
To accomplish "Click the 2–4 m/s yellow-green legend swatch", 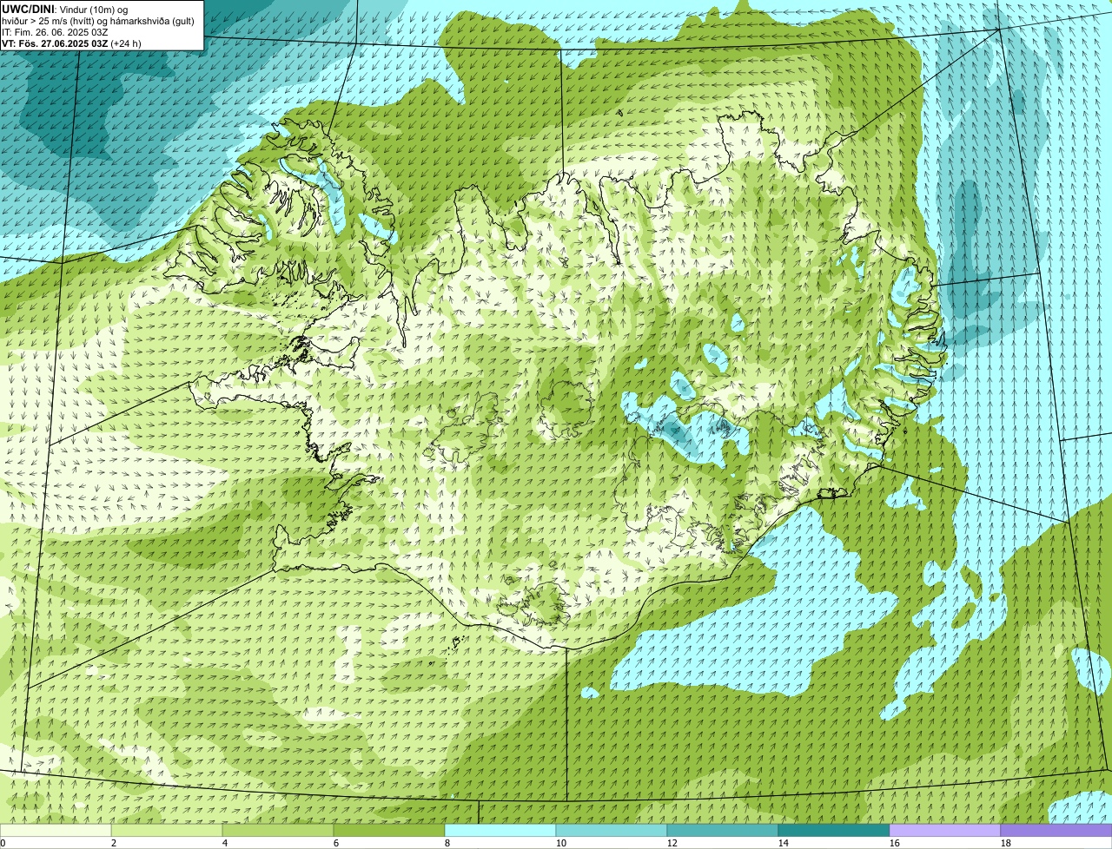I will coord(167,830).
